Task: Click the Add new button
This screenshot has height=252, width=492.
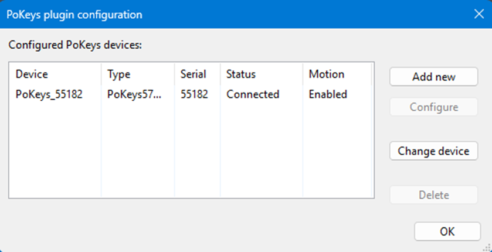Action: click(x=433, y=77)
